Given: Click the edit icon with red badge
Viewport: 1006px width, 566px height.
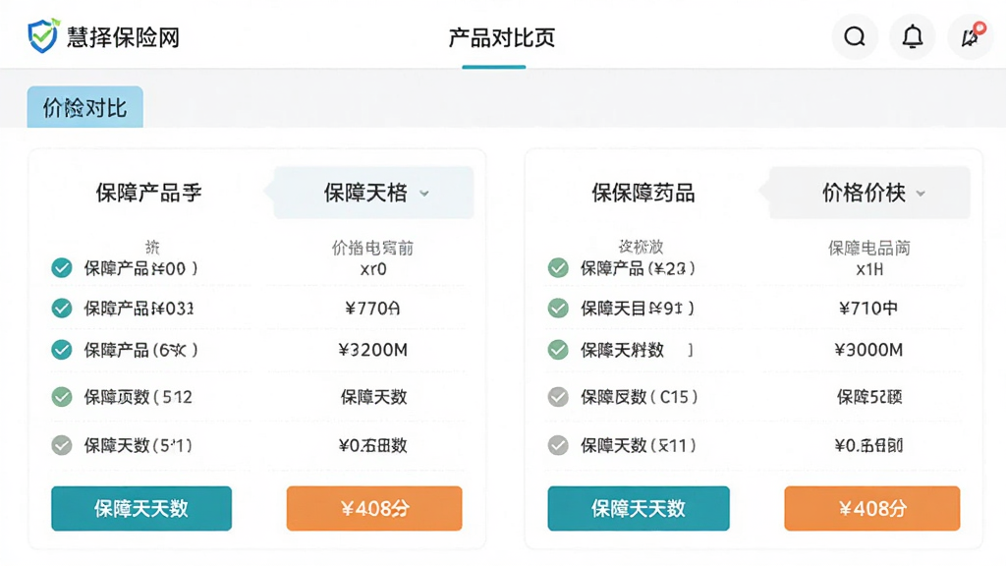Looking at the screenshot, I should click(x=970, y=36).
